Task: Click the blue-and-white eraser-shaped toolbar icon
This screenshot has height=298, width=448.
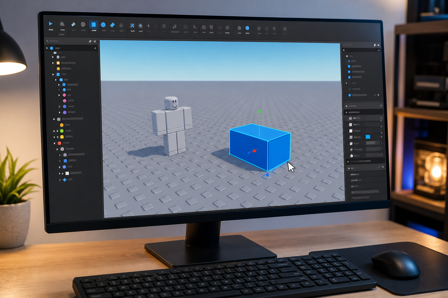Action: (x=73, y=24)
